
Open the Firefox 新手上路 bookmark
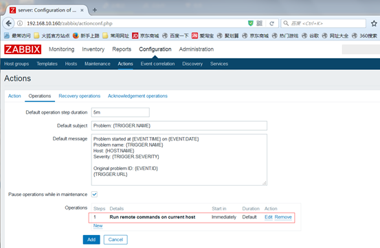click(x=86, y=36)
